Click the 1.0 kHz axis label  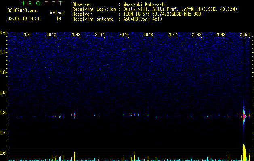[4, 72]
